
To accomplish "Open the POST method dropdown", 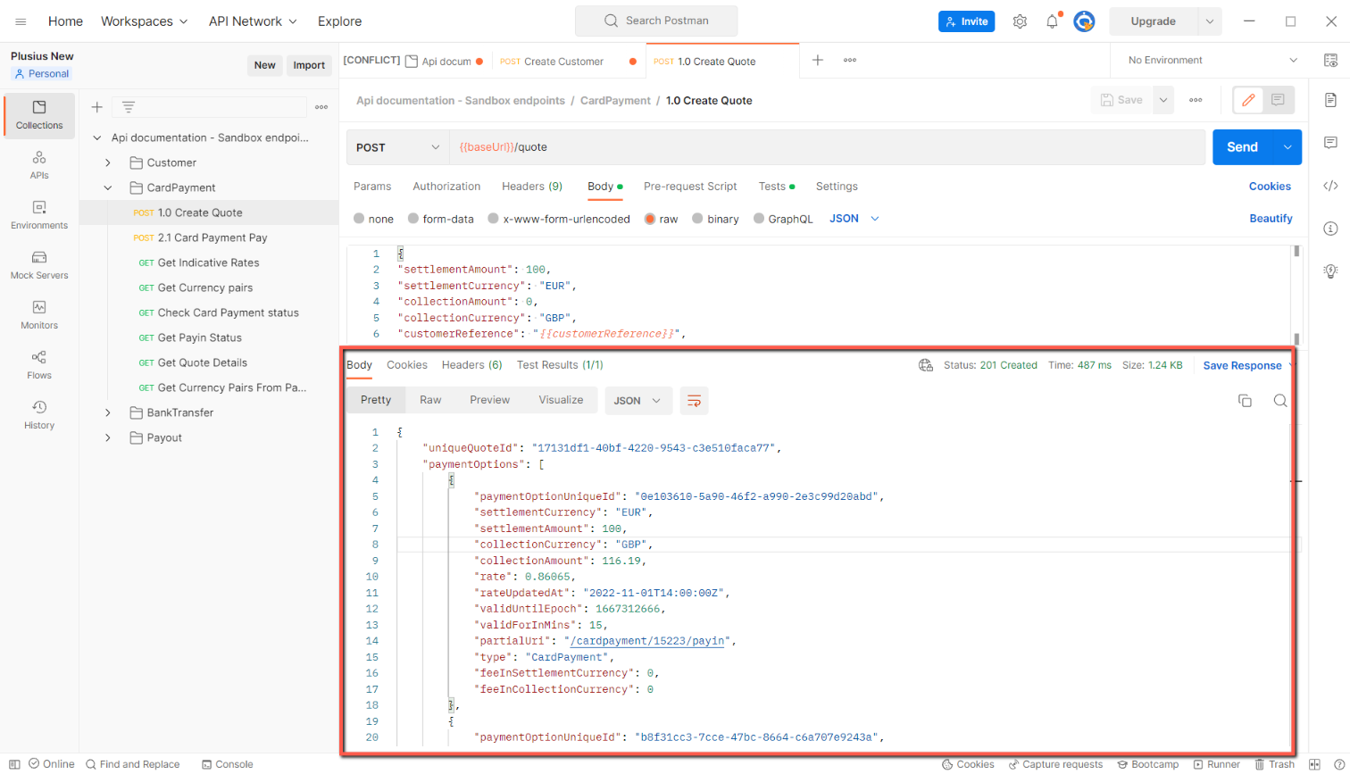I will [397, 147].
